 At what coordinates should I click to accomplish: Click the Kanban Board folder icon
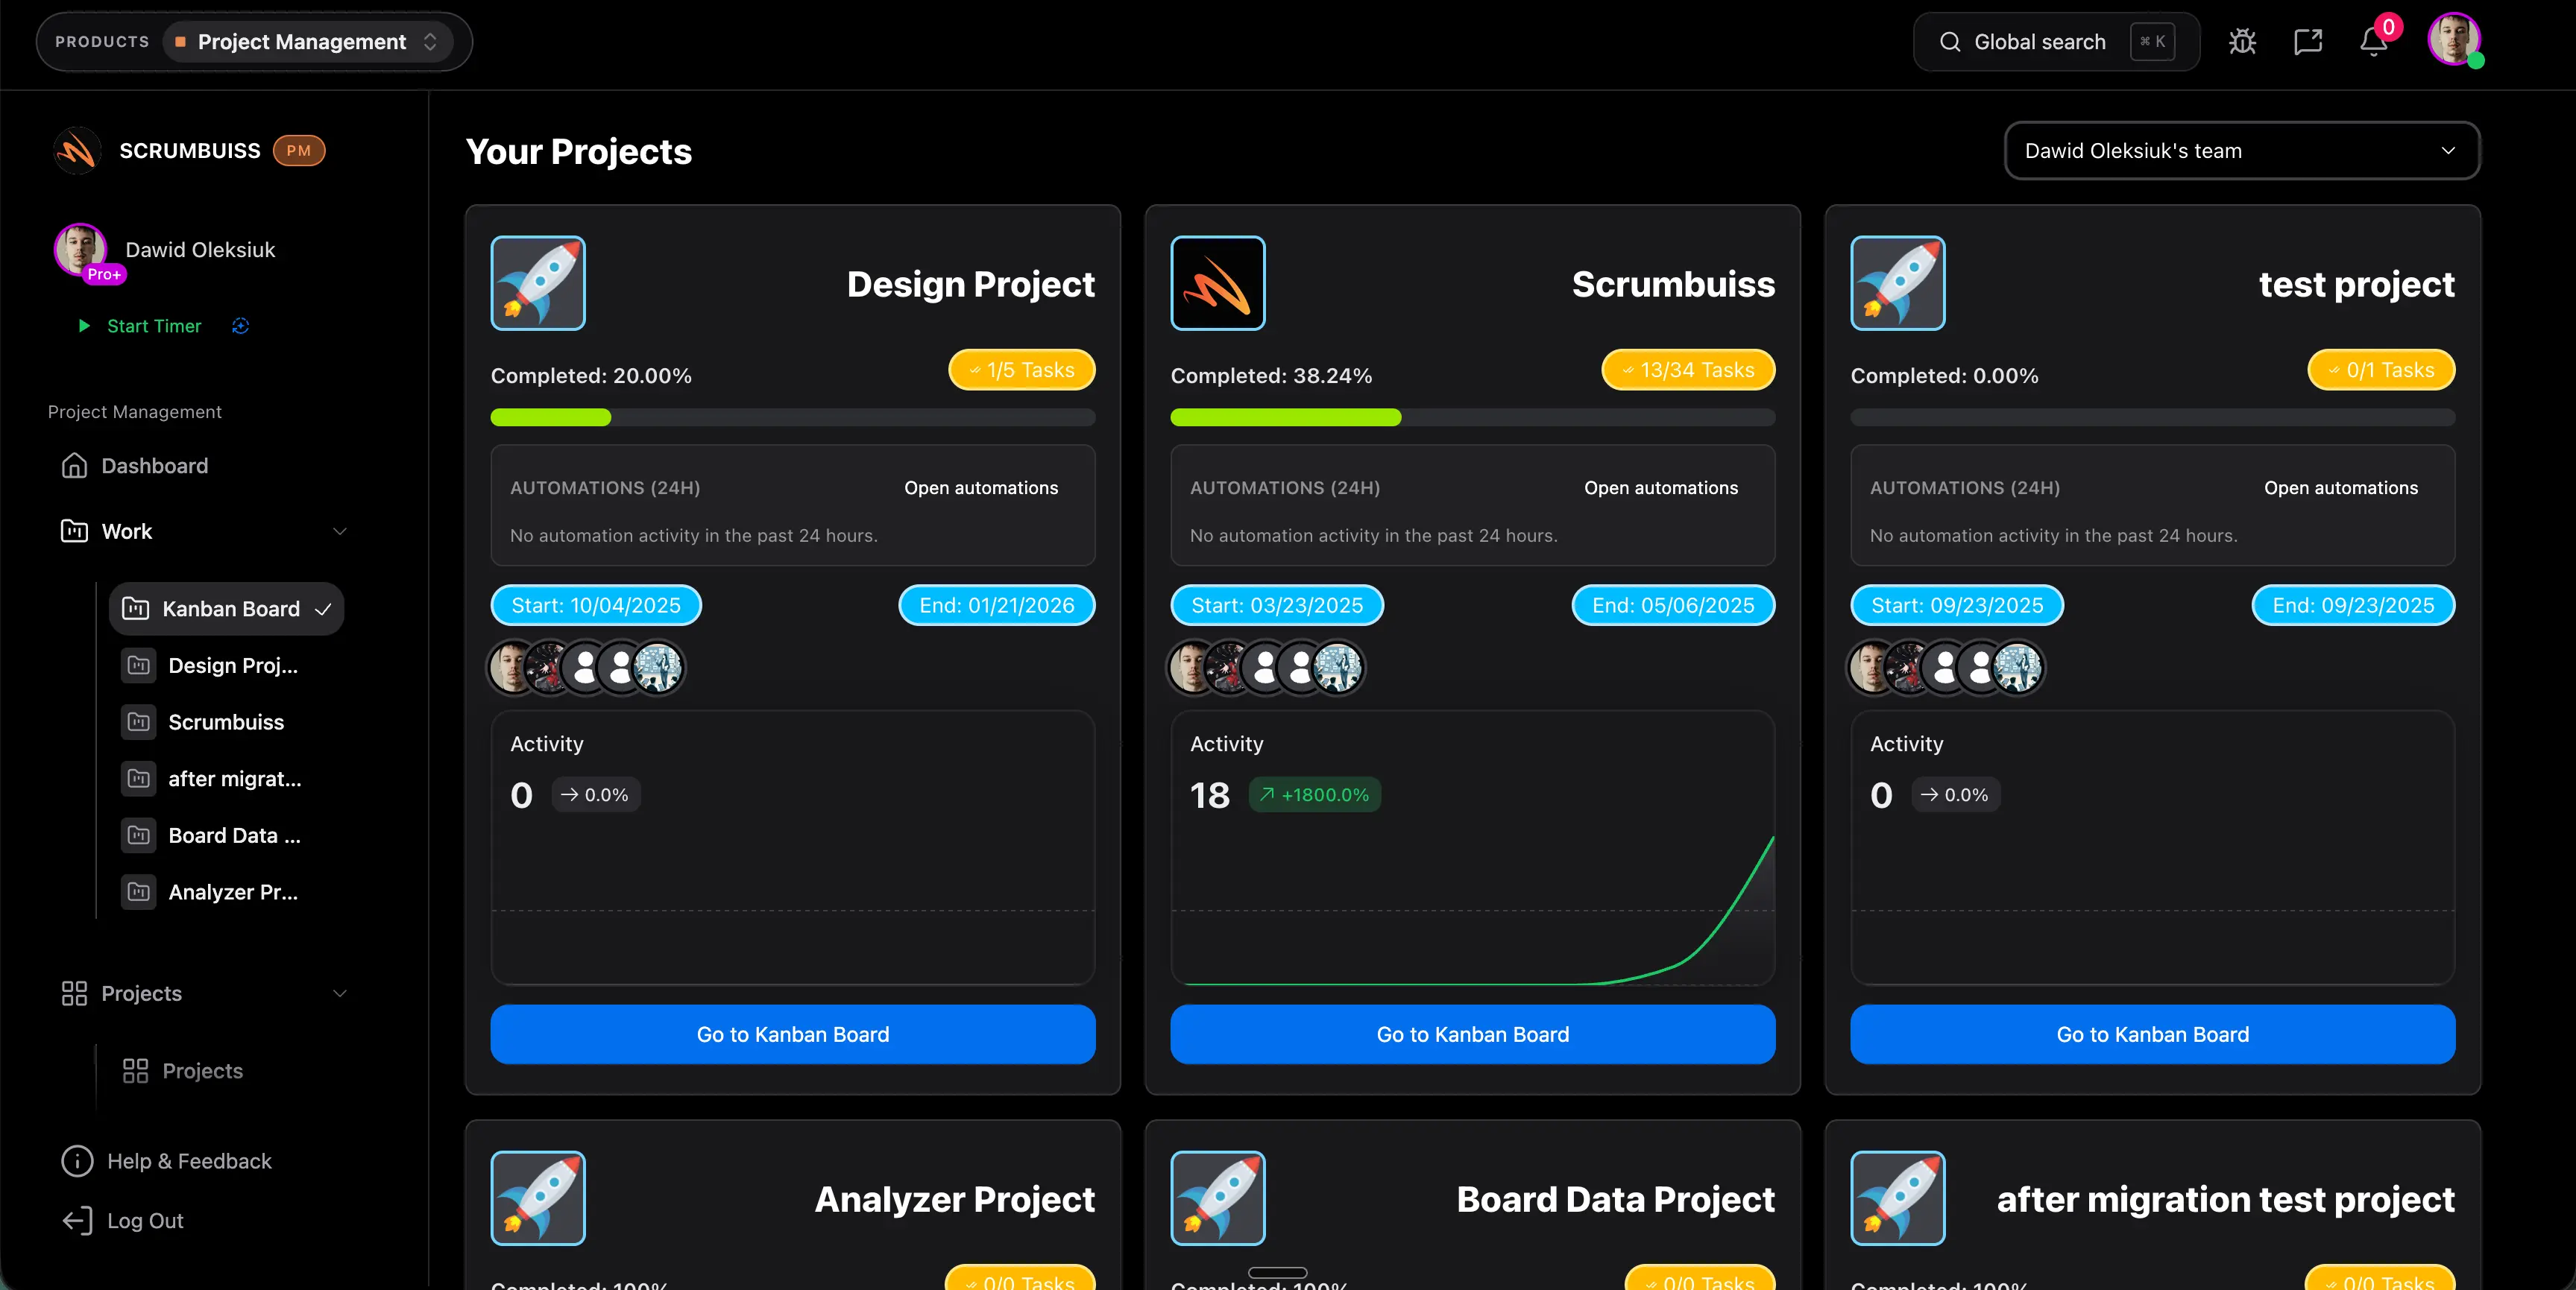tap(137, 607)
